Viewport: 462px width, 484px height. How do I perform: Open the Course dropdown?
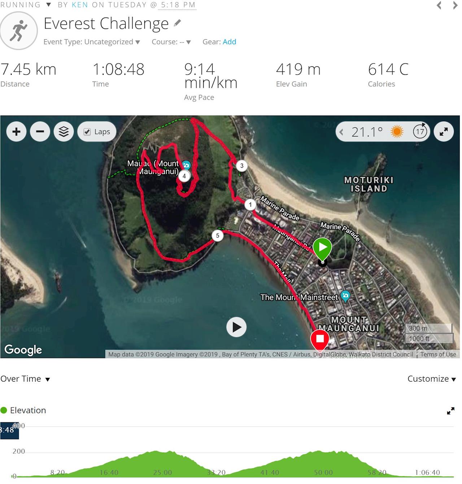click(171, 42)
